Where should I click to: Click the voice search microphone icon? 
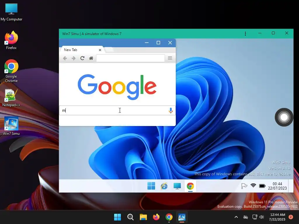pos(171,111)
